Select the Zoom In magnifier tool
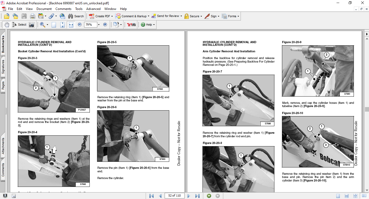The image size is (369, 199). [42, 25]
